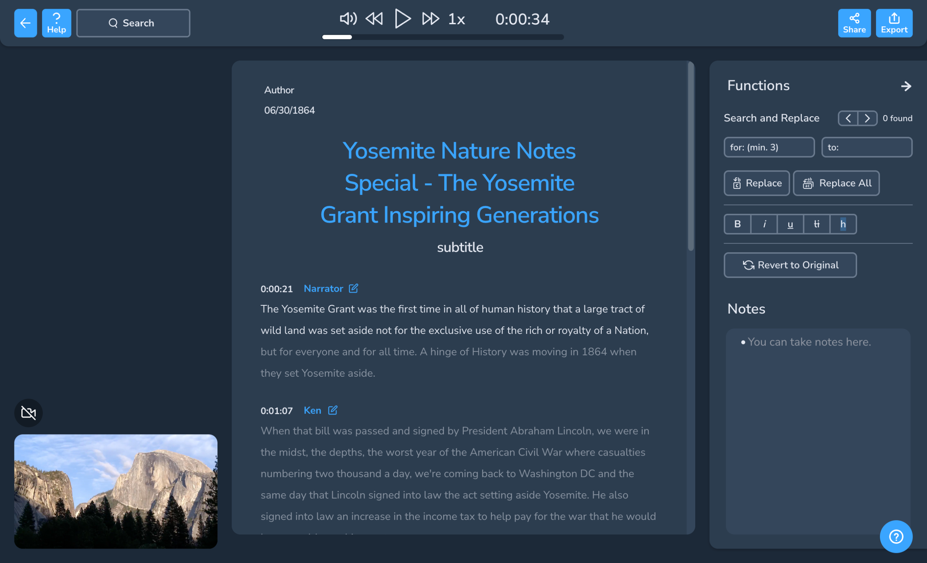Toggle the mute/volume icon

click(x=348, y=18)
